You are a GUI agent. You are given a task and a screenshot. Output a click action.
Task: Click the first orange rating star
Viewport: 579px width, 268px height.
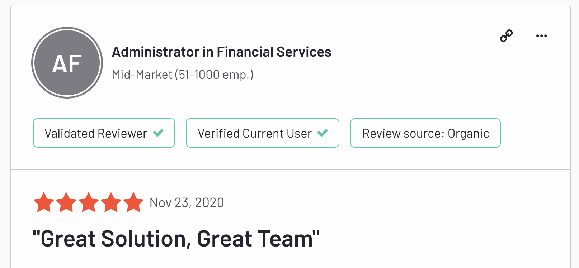coord(44,202)
